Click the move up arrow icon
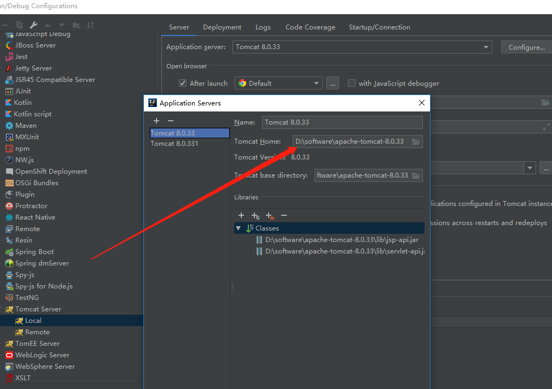This screenshot has width=552, height=389. (x=48, y=25)
